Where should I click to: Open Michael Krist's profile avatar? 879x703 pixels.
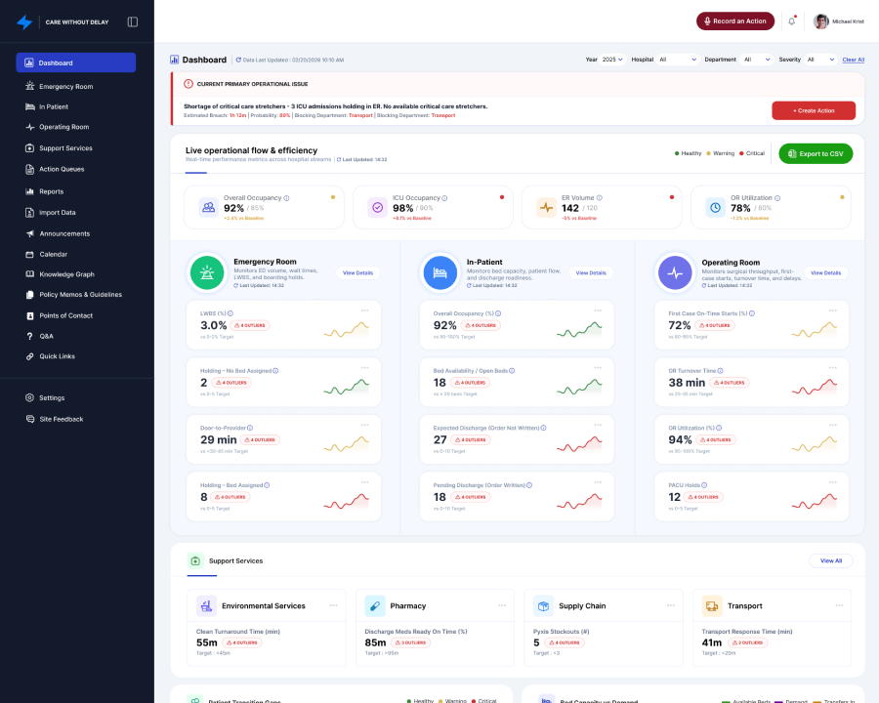[x=820, y=21]
